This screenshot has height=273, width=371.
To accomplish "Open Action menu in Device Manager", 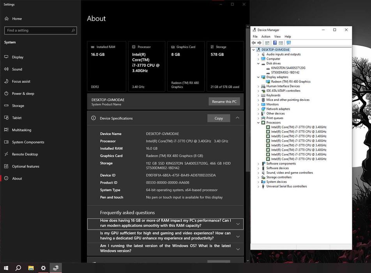I will click(x=266, y=37).
